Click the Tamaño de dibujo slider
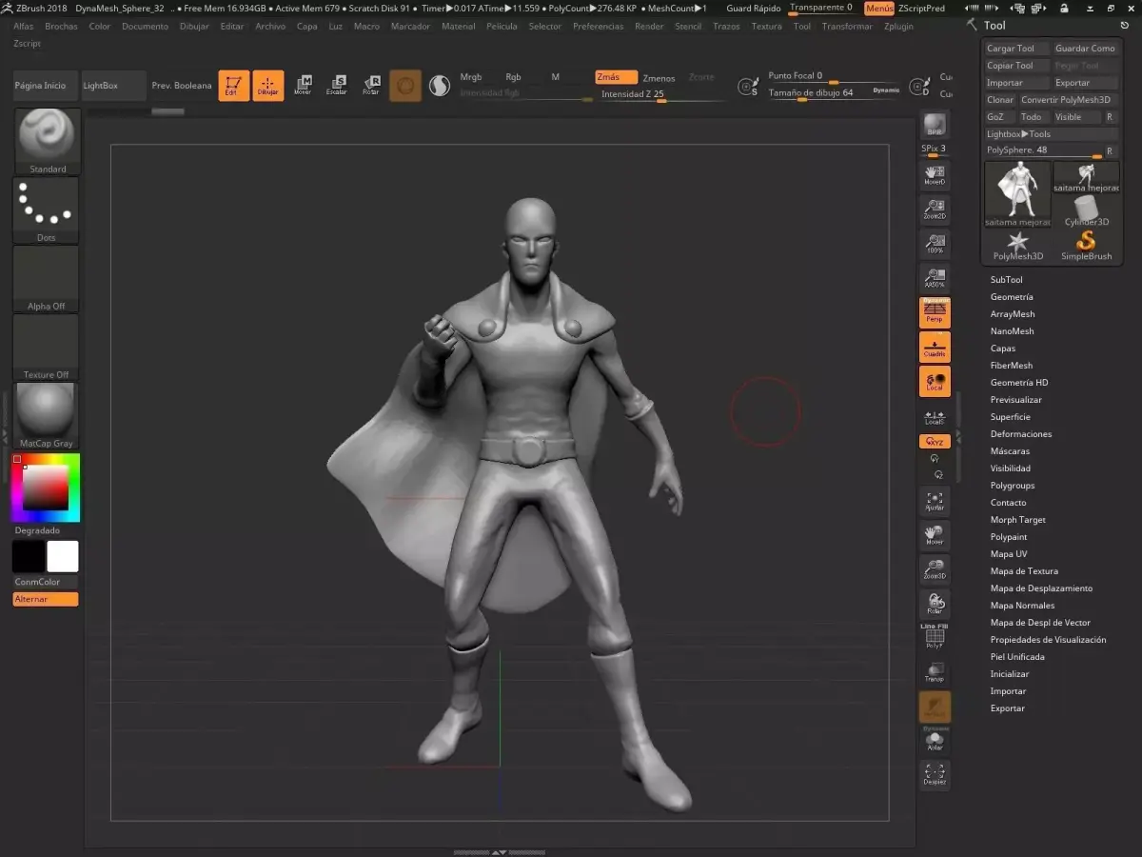The width and height of the screenshot is (1142, 857). 833,93
